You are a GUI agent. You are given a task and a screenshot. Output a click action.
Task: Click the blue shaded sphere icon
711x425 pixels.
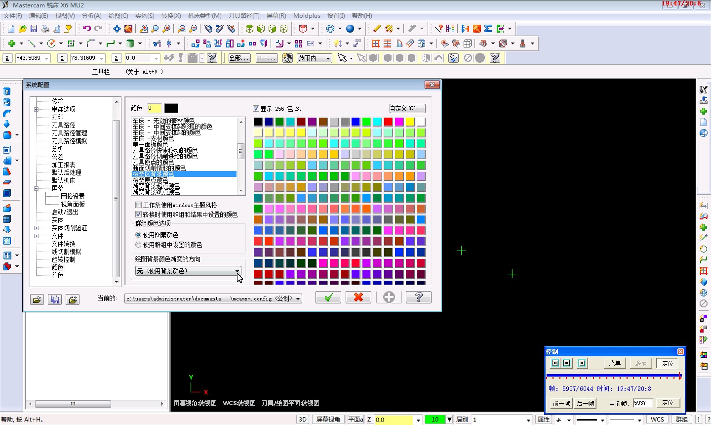(350, 29)
